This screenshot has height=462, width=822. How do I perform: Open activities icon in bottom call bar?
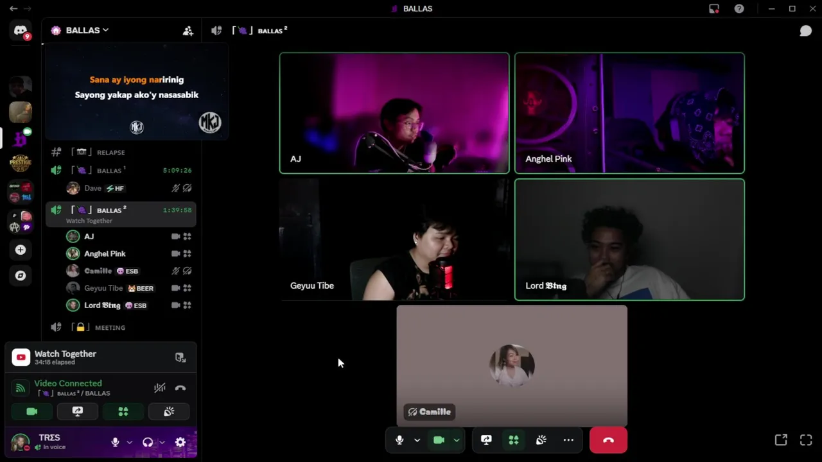(514, 440)
